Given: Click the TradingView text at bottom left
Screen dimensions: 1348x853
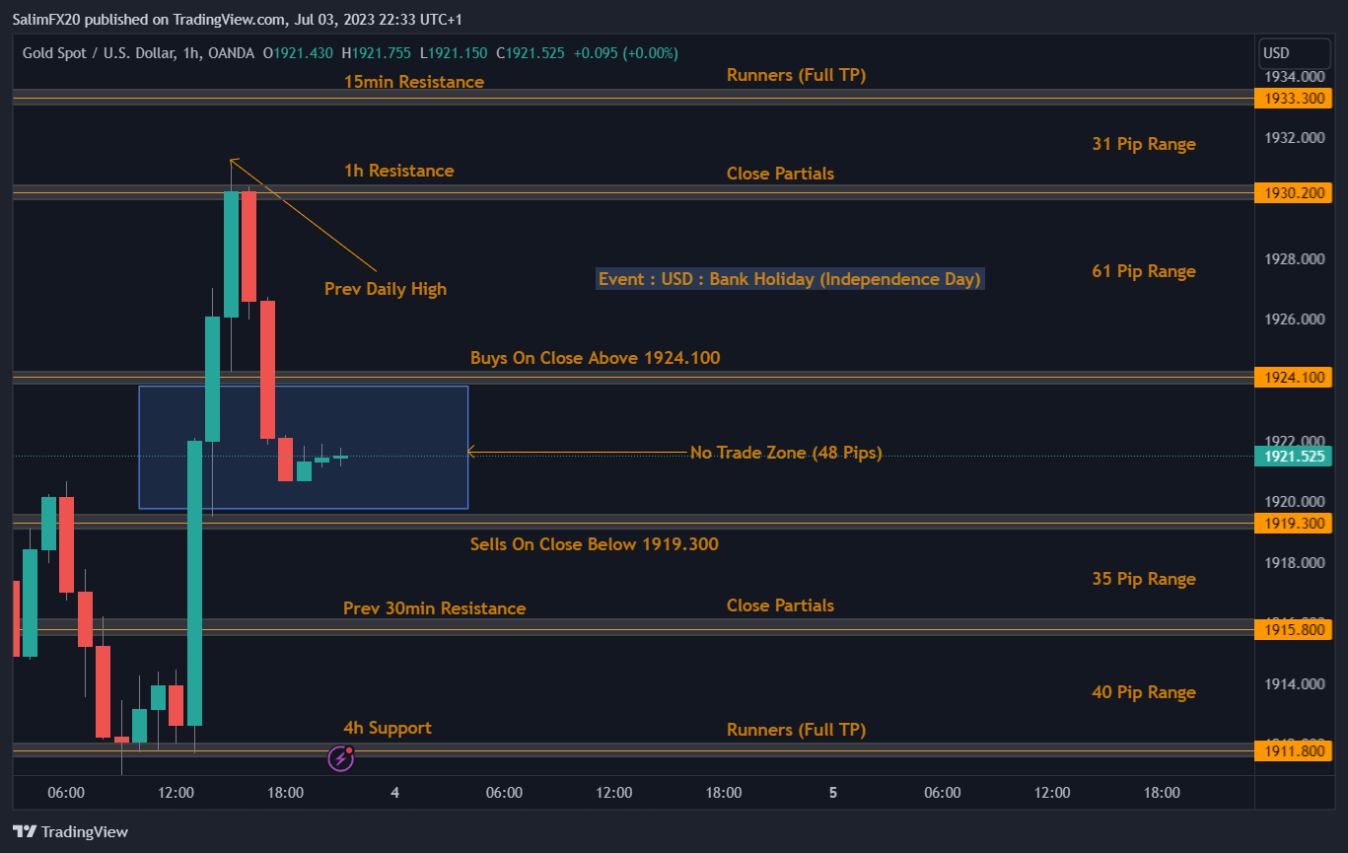Looking at the screenshot, I should [84, 831].
